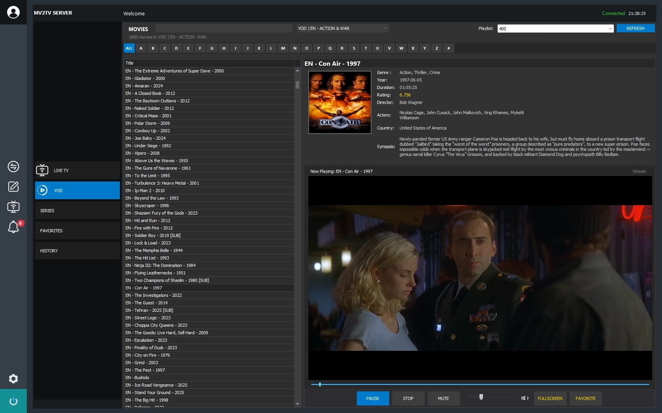Click the Con Air poster thumbnail
The image size is (662, 413).
pyautogui.click(x=340, y=102)
